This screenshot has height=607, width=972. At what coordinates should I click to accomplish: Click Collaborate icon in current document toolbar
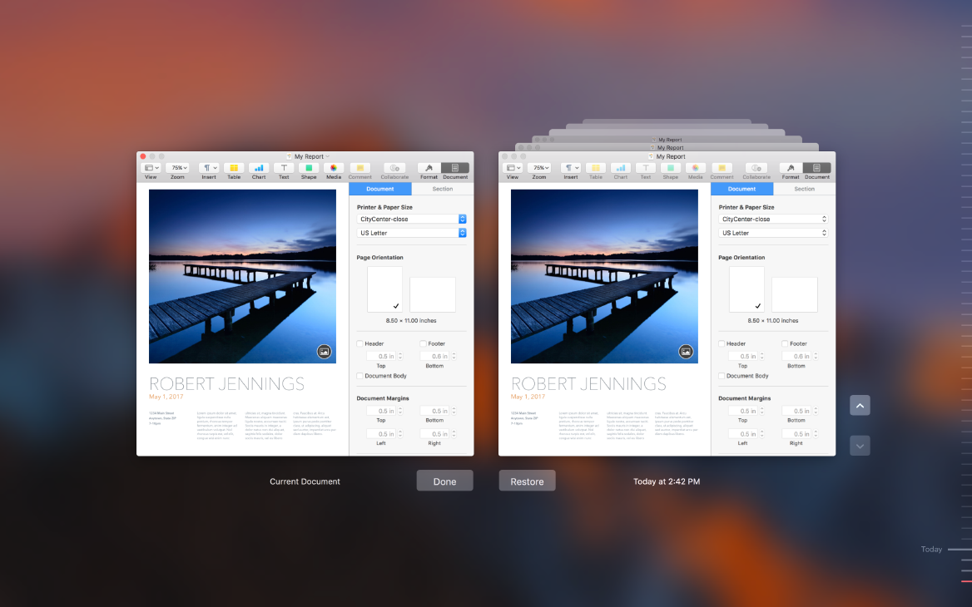pyautogui.click(x=394, y=168)
